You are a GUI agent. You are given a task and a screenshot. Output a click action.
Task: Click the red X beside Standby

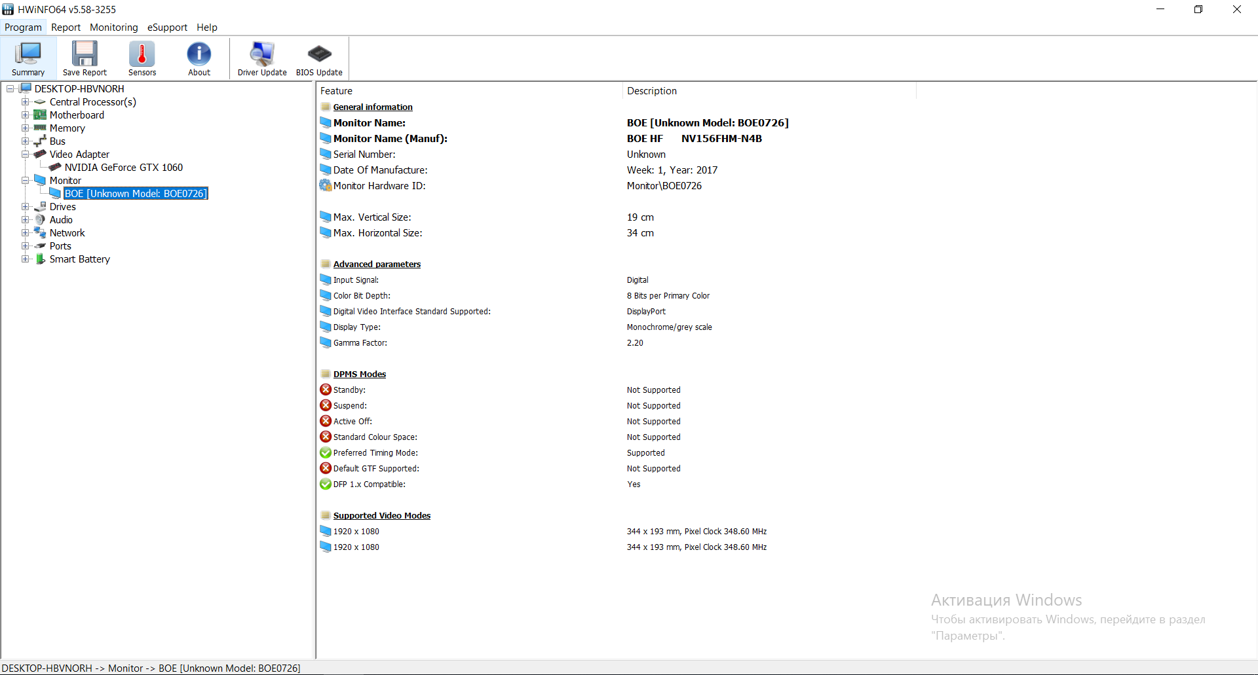(x=326, y=390)
